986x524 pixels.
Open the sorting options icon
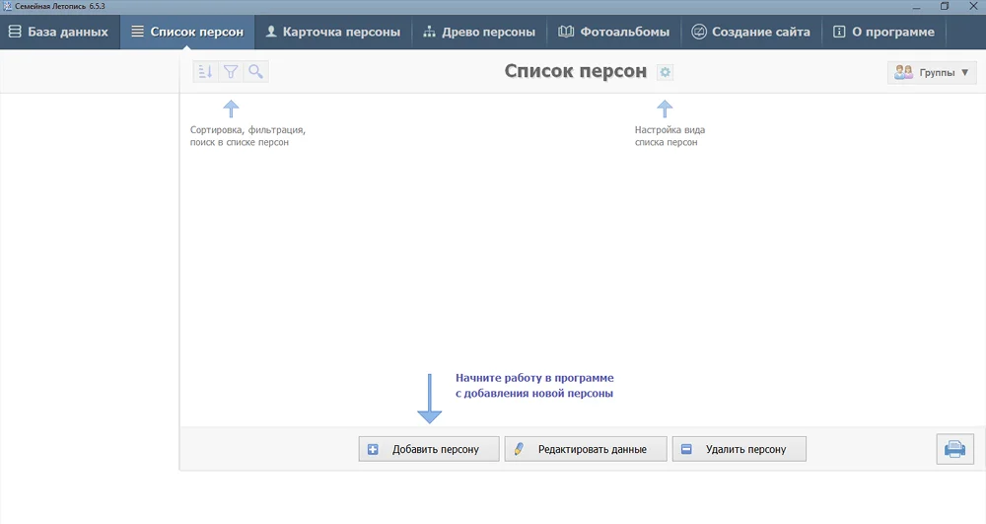tap(205, 72)
